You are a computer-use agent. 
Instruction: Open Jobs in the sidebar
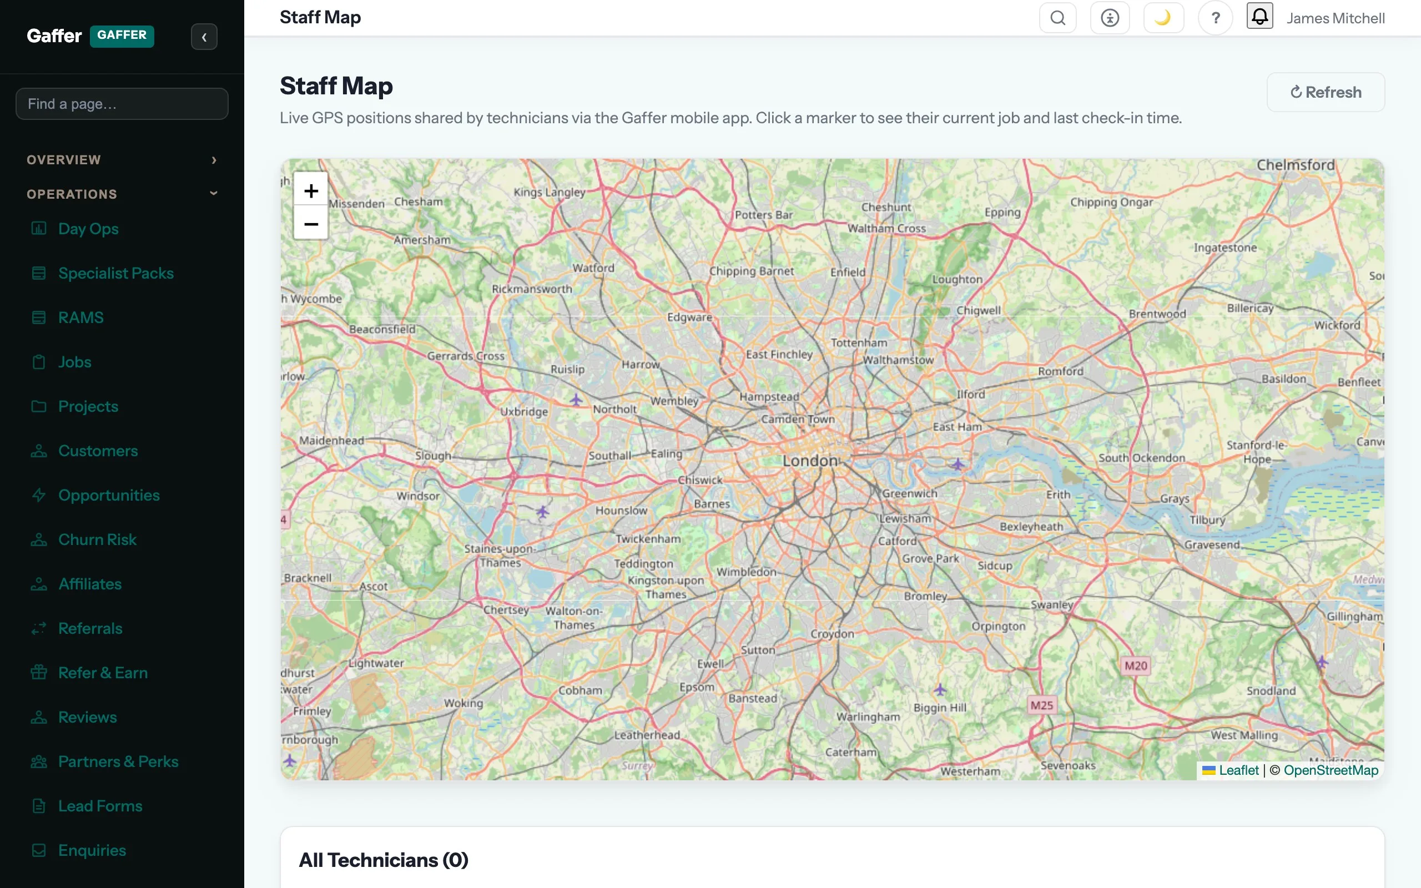pos(74,362)
